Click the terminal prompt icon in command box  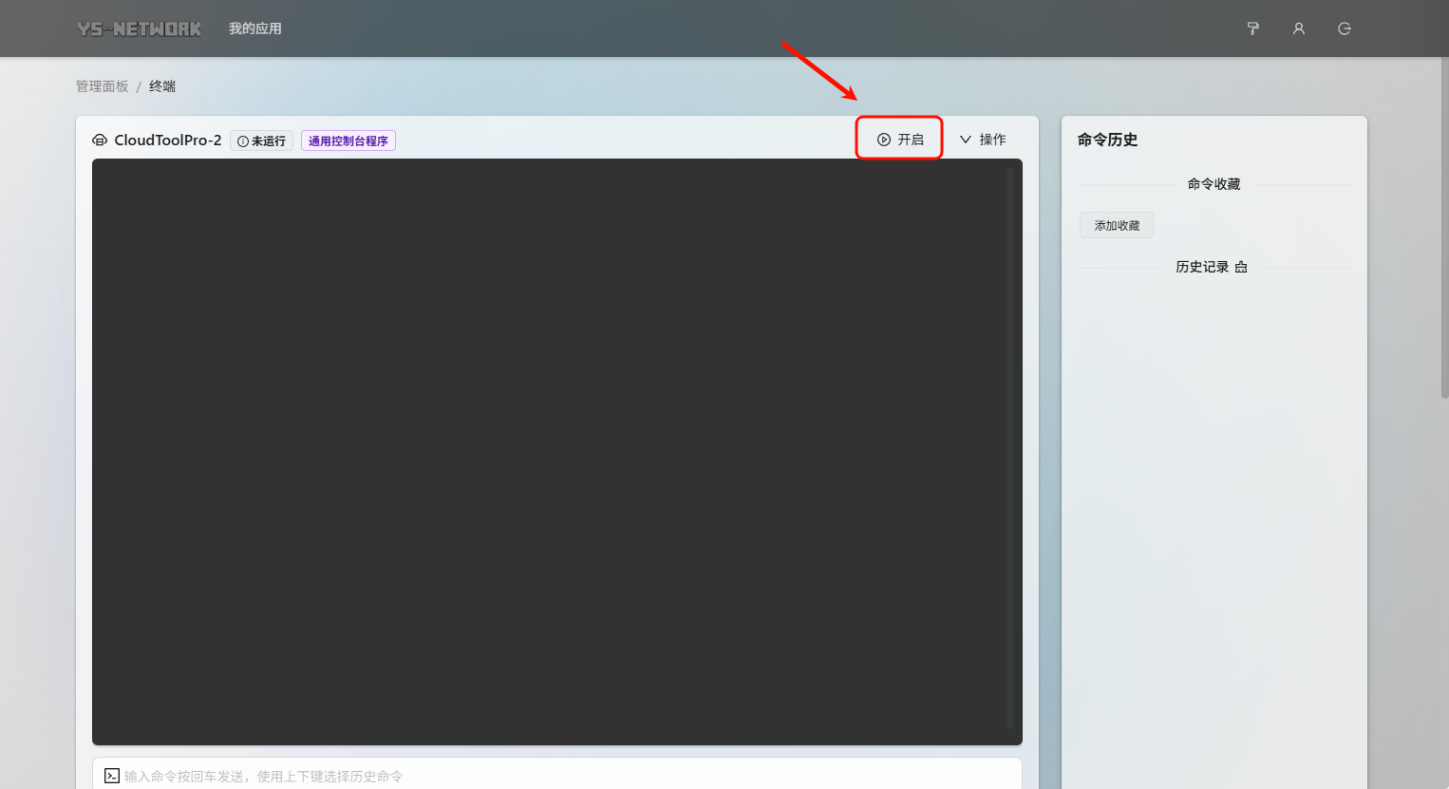[x=112, y=776]
